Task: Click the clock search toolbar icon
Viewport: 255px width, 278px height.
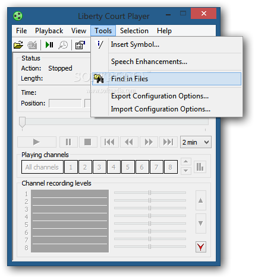Action: pos(63,45)
